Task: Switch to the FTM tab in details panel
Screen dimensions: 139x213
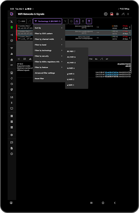Action: (x=91, y=59)
